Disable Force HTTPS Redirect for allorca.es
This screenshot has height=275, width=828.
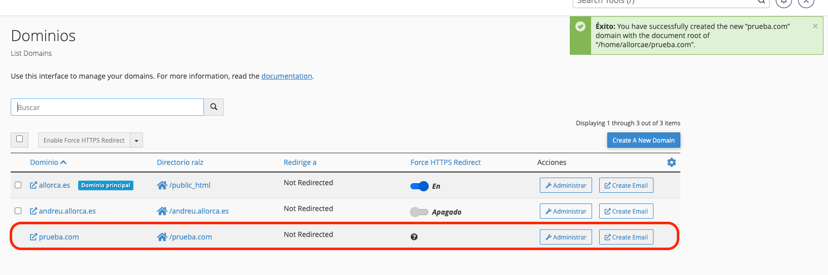tap(420, 186)
